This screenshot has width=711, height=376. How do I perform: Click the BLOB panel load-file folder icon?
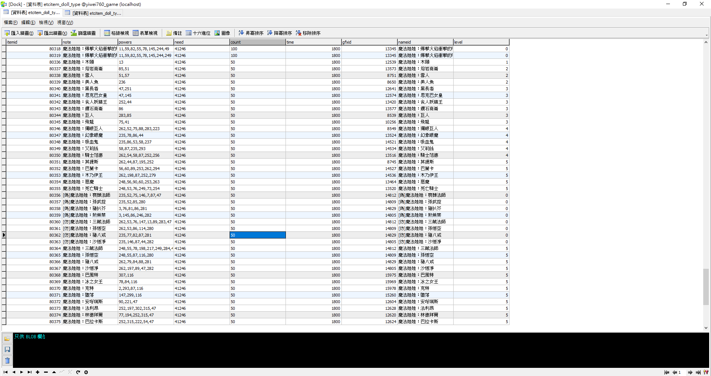[7, 338]
